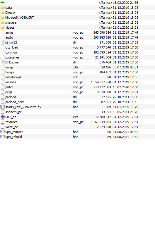Viewport: 155px width, 233px height.
Task: Select the textures vpp_pc file
Action: (x=77, y=122)
